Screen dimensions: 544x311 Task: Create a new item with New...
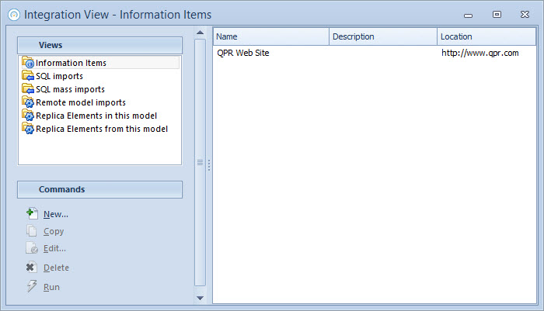(55, 214)
